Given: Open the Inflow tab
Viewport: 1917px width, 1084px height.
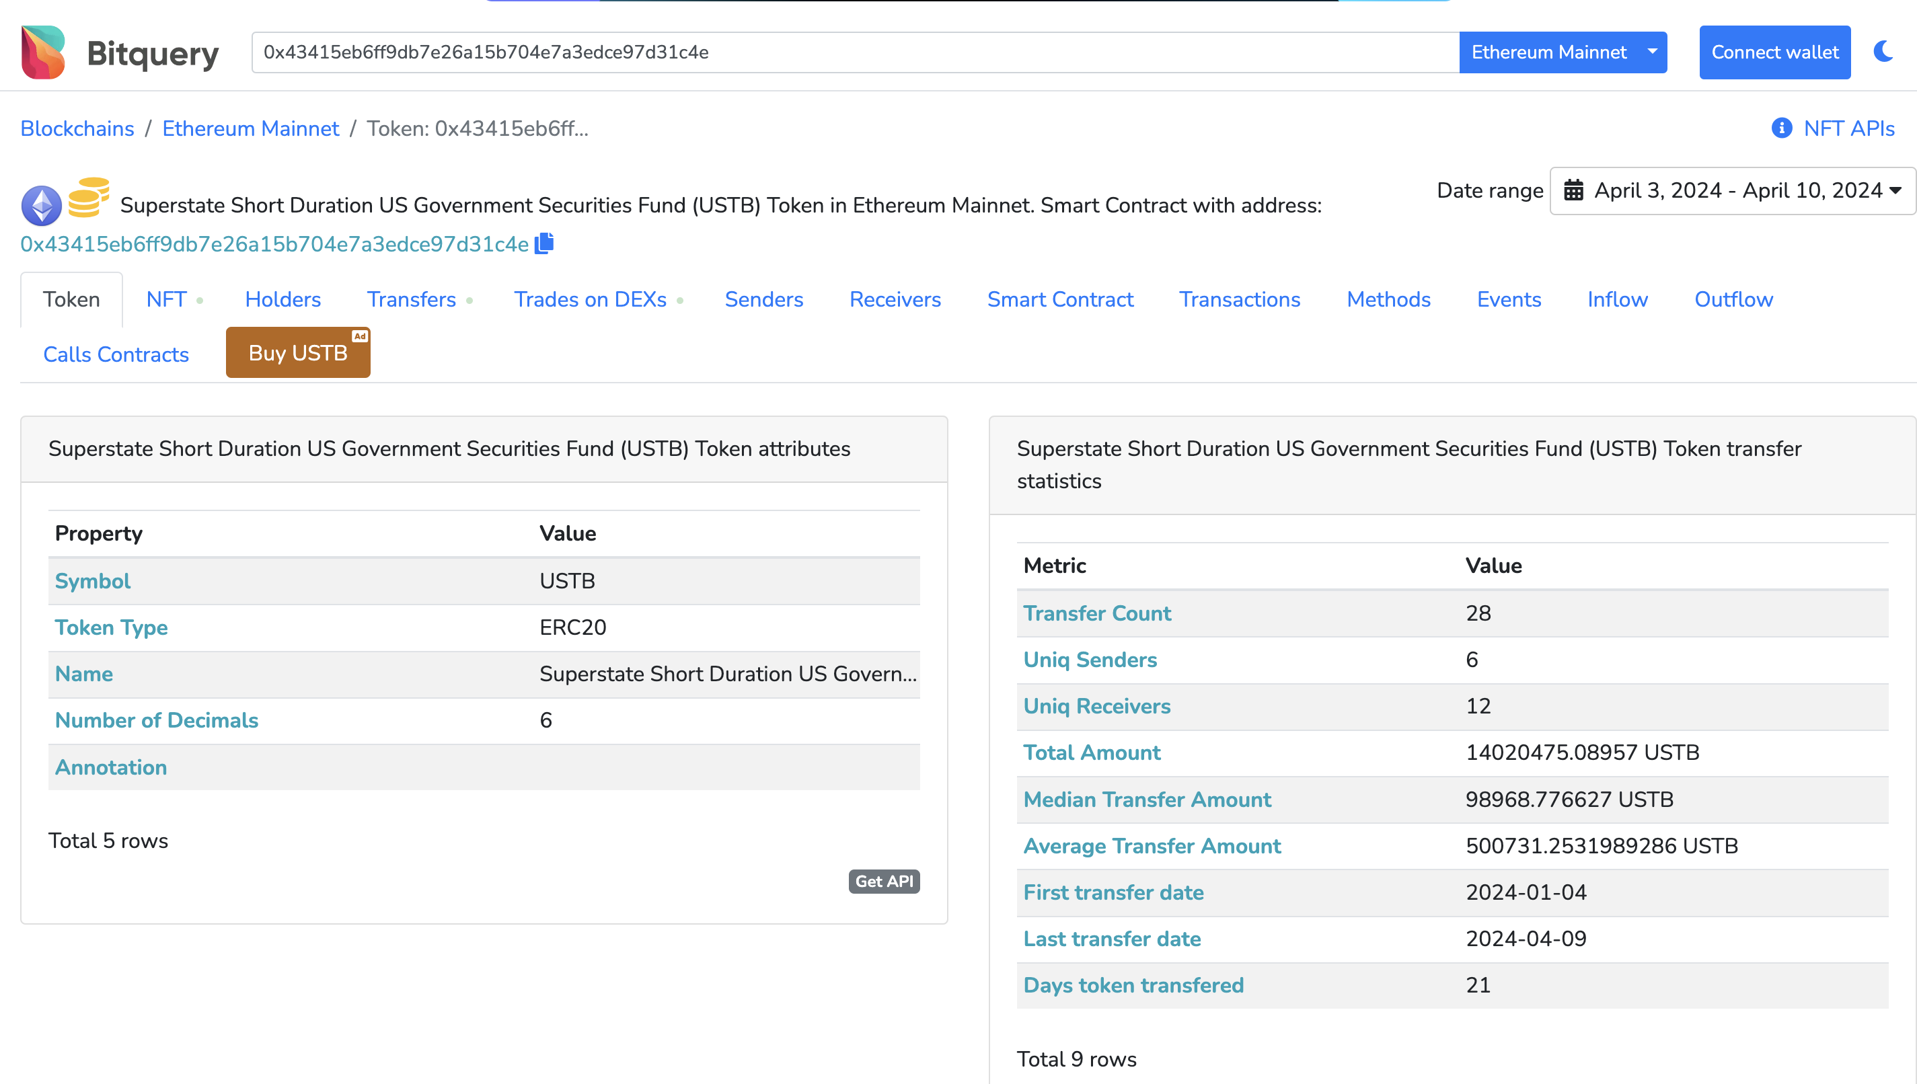Looking at the screenshot, I should click(1618, 299).
